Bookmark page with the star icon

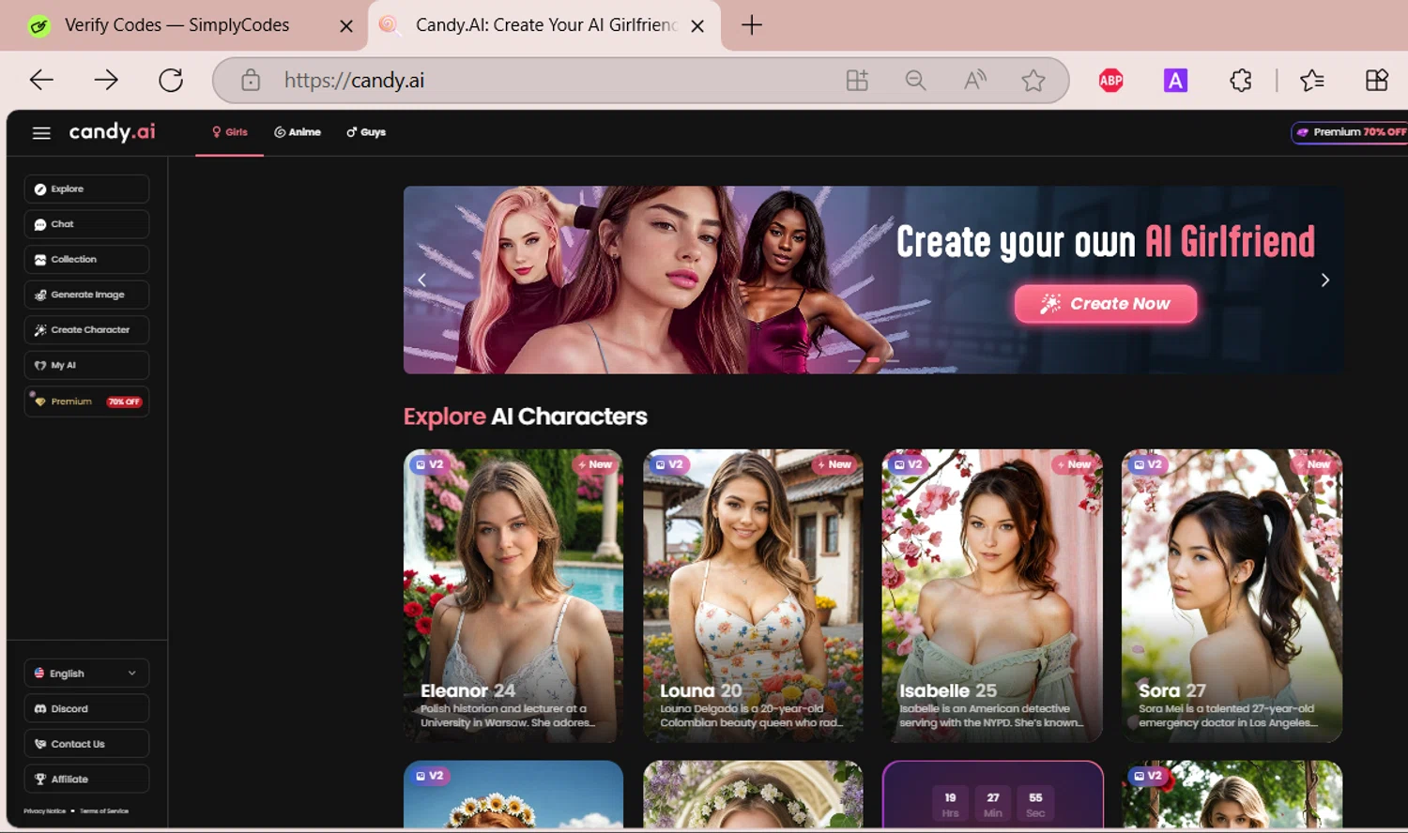coord(1033,81)
